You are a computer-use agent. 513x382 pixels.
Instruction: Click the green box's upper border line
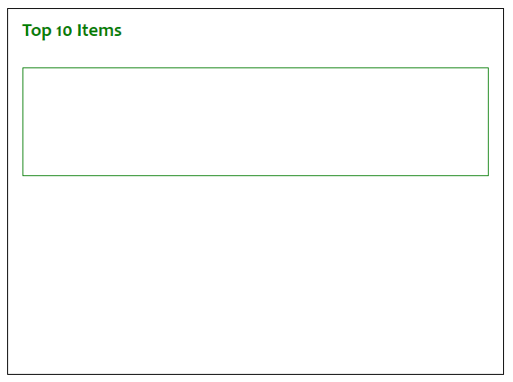pyautogui.click(x=255, y=68)
